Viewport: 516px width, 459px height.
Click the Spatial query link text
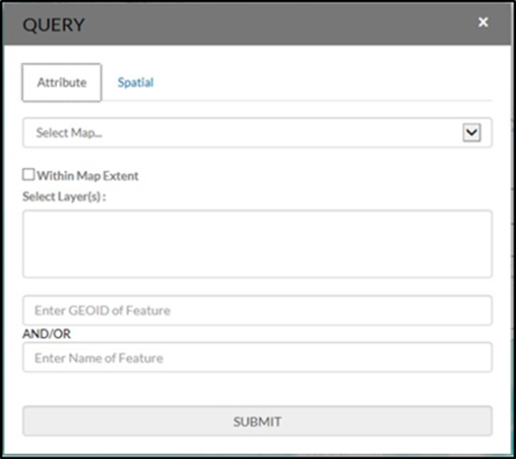pyautogui.click(x=136, y=83)
